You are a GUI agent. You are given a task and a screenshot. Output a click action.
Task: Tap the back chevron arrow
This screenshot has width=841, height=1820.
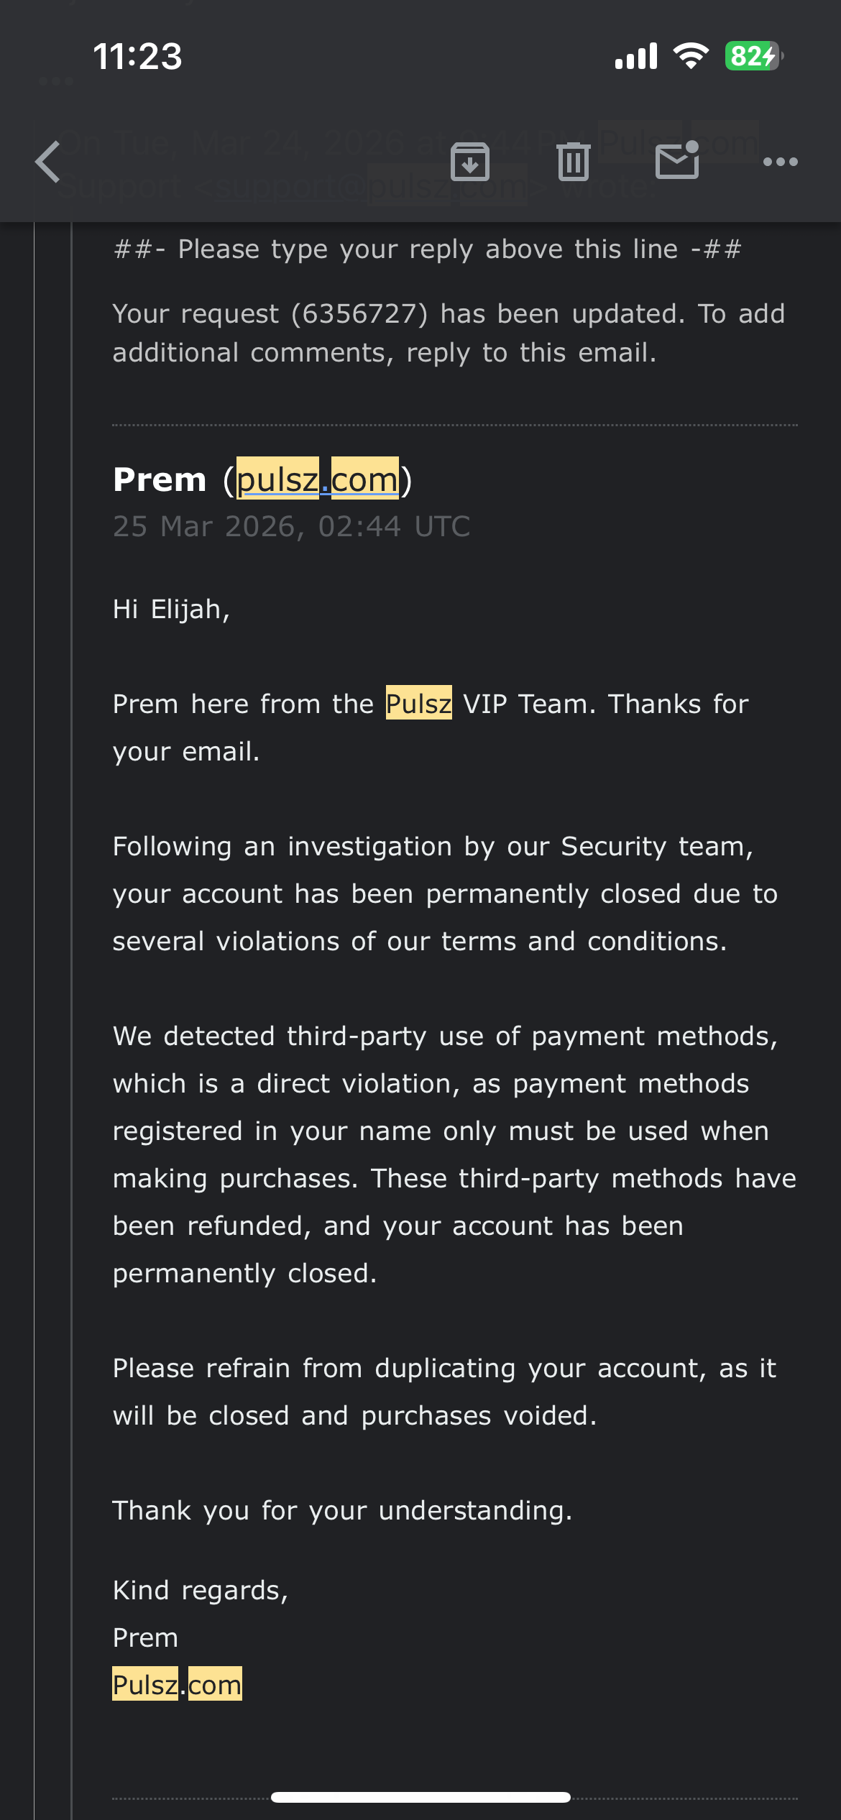coord(49,162)
